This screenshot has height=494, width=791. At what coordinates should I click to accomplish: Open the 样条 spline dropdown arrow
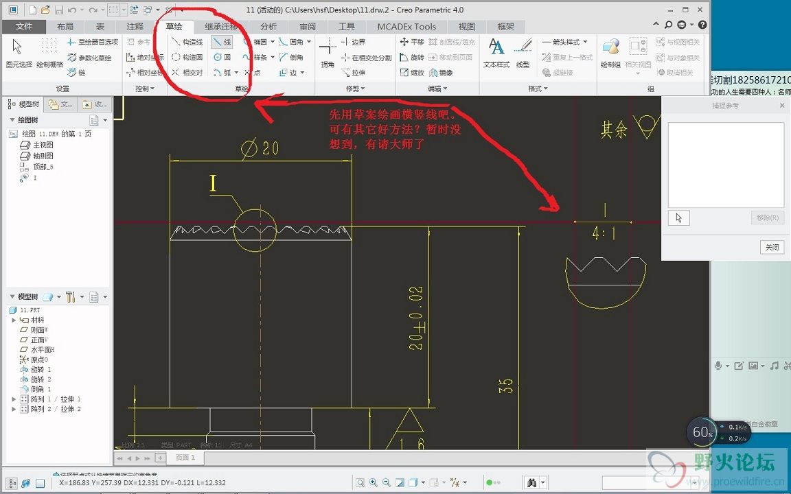click(x=273, y=58)
